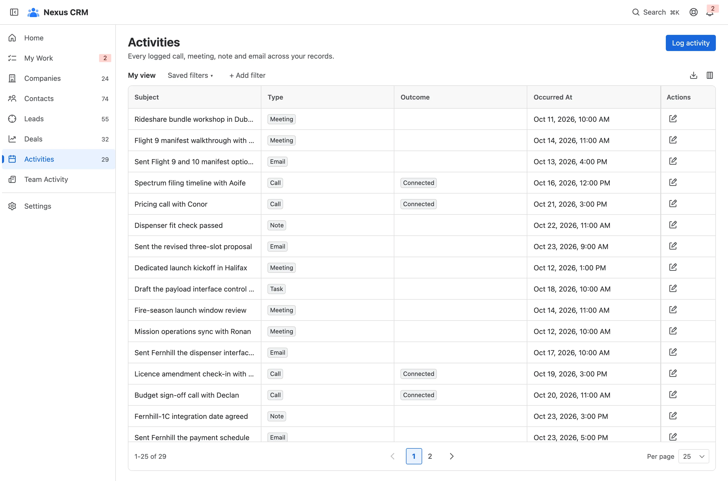The image size is (728, 481).
Task: Open the Search box
Action: (655, 12)
